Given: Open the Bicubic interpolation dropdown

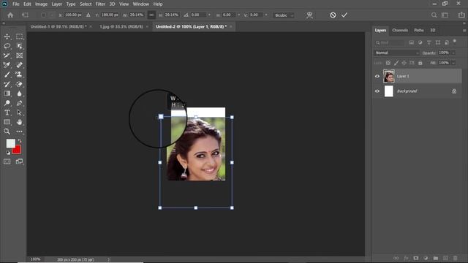Looking at the screenshot, I should [x=284, y=15].
